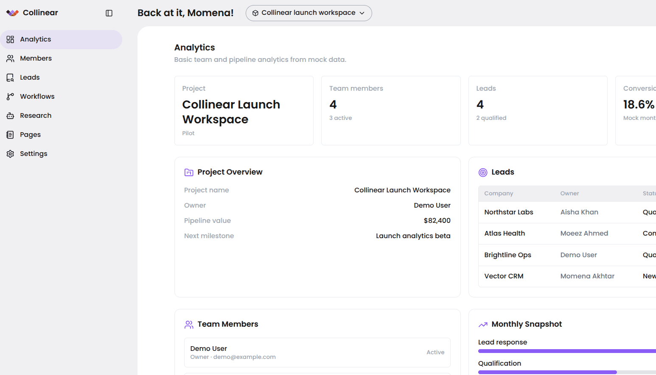Click the Monthly Snapshot heading
Screen dimensions: 656x375
tap(527, 324)
